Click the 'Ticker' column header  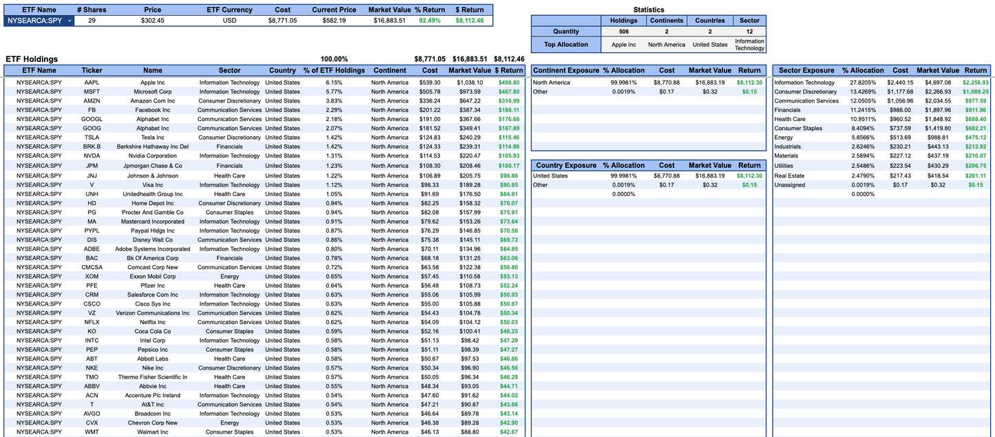coord(92,70)
